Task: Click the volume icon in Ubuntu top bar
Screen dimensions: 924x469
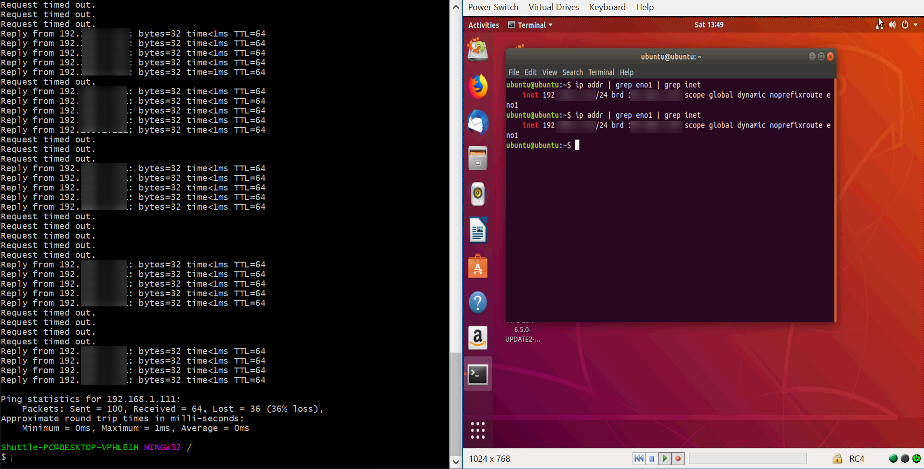Action: click(x=892, y=25)
